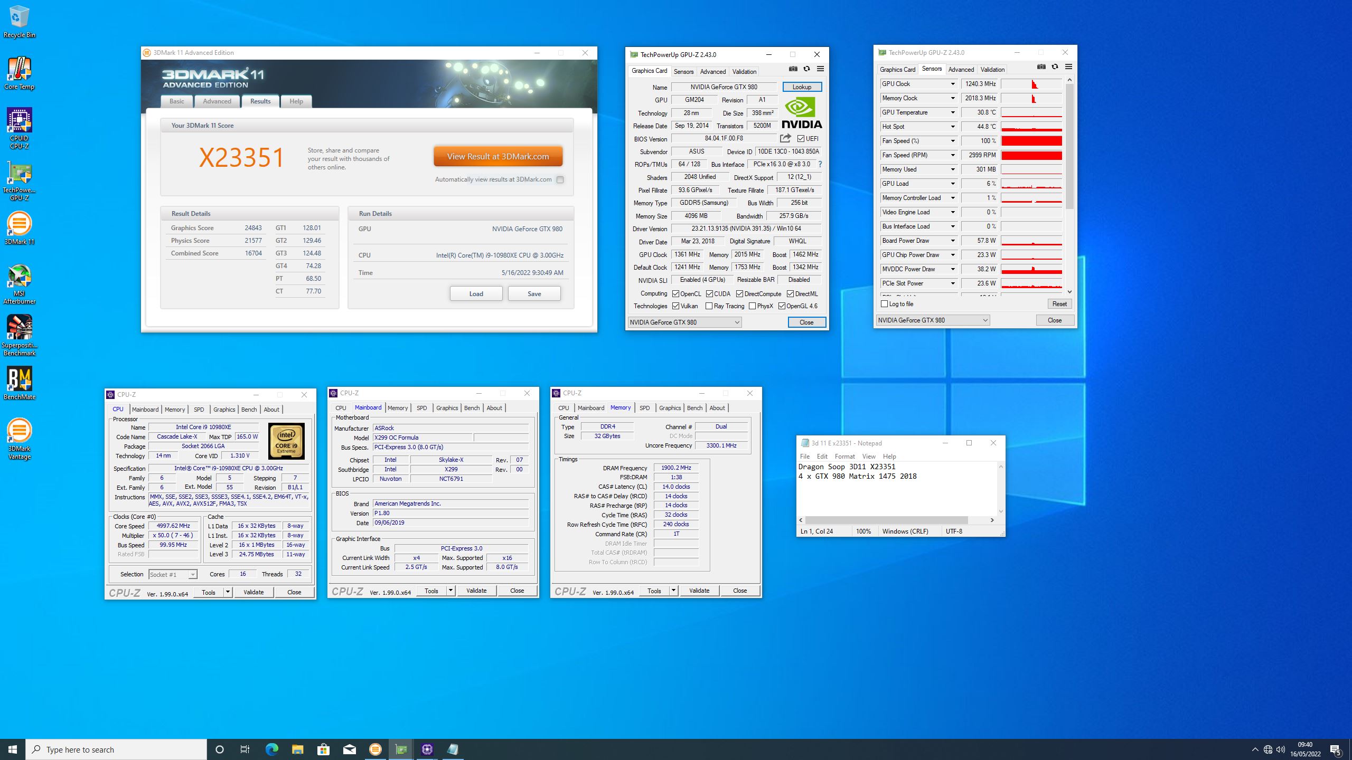Click Validate in CPU-Z Memory window
Image resolution: width=1352 pixels, height=760 pixels.
(699, 591)
